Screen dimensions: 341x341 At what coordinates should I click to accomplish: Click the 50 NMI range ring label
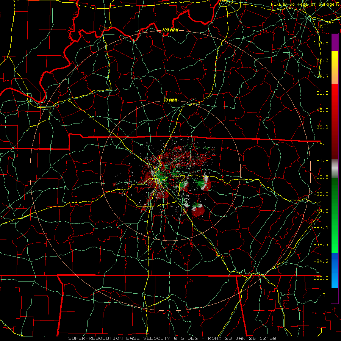pyautogui.click(x=170, y=100)
